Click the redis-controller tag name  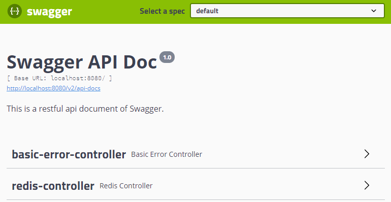click(53, 186)
